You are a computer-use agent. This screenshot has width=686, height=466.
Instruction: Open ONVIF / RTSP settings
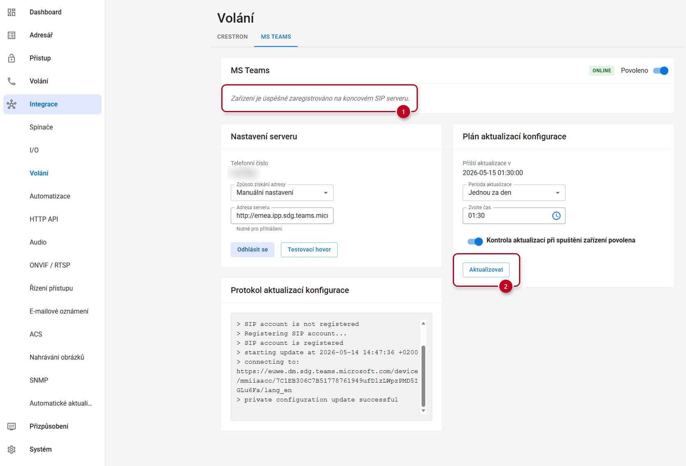tap(52, 265)
